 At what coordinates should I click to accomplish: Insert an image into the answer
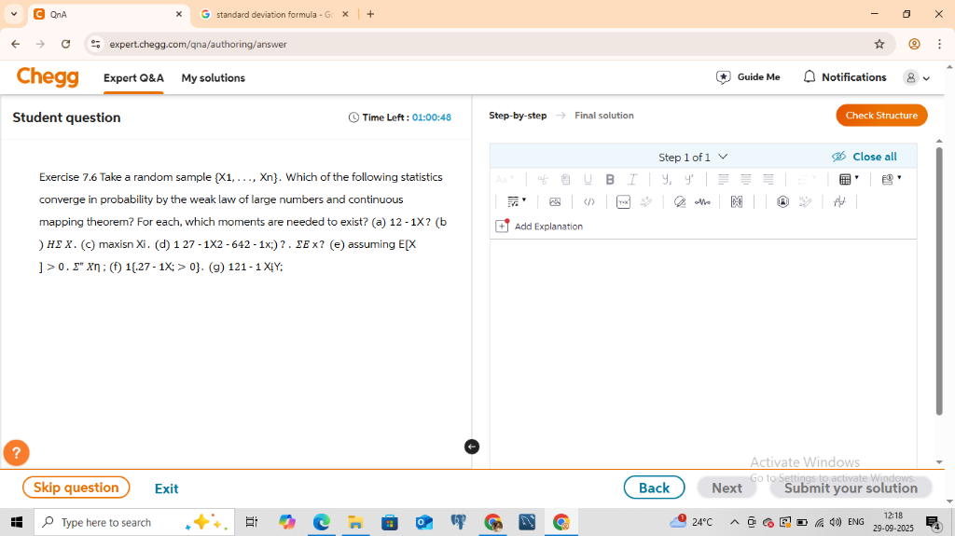(x=555, y=201)
